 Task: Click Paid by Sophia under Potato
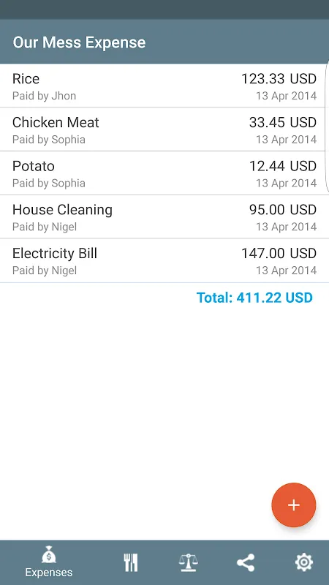49,184
